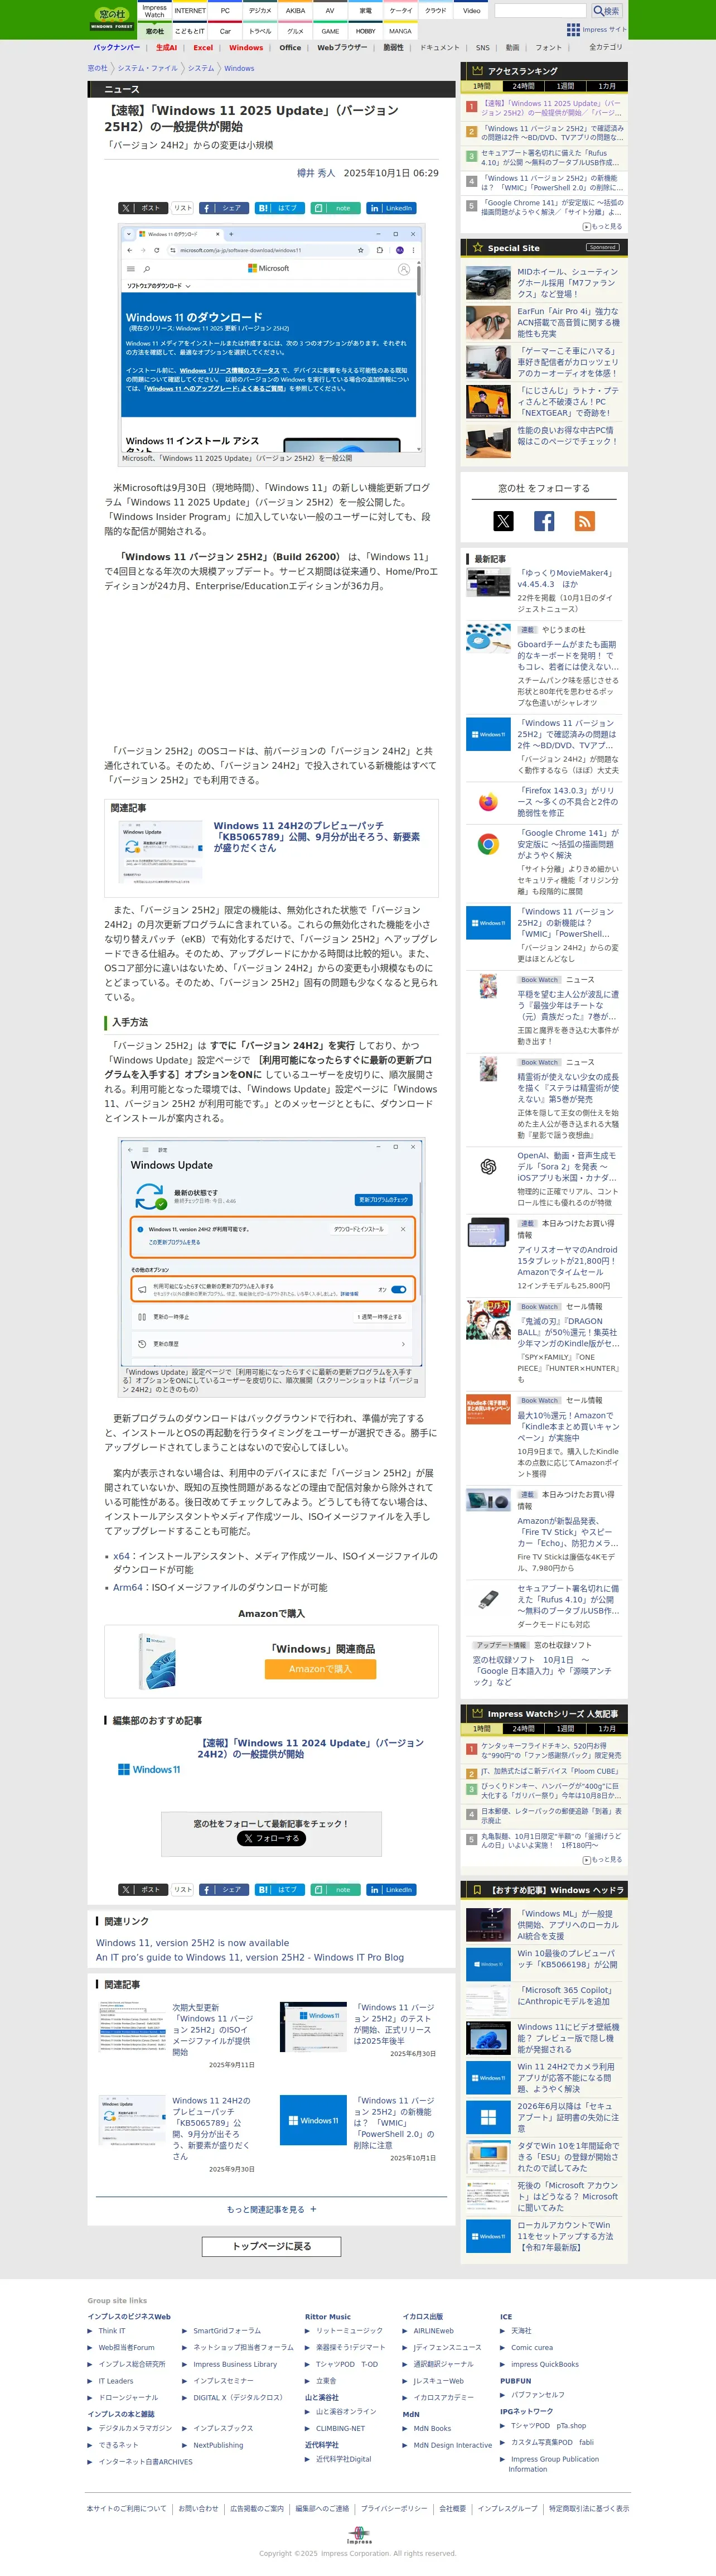
Task: Select the 1カ月 tab in Impress Watchシリーズ 人気記事
Action: tap(607, 1729)
